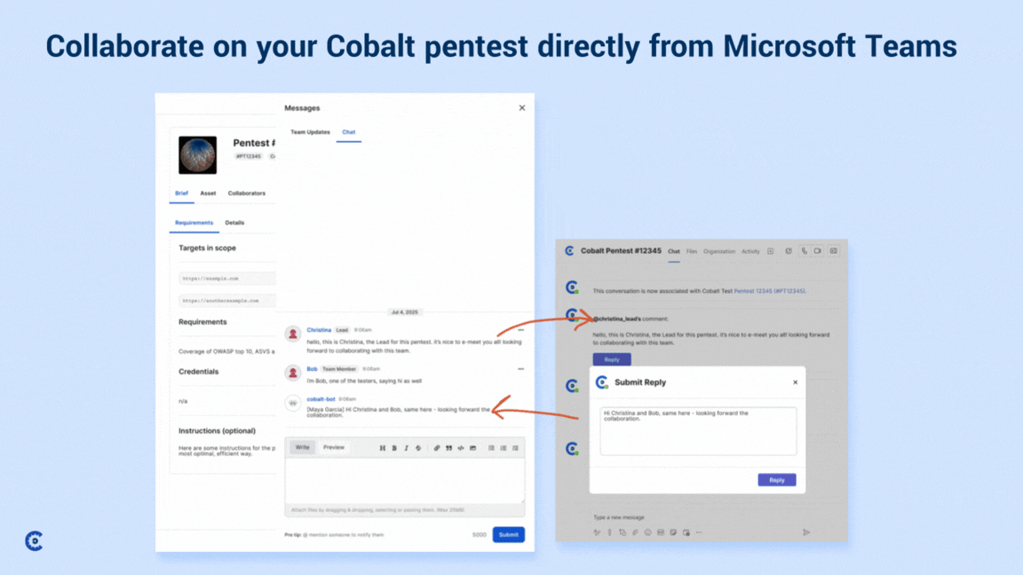Viewport: 1023px width, 575px height.
Task: Click the cobalt-bot sender name
Action: (321, 399)
